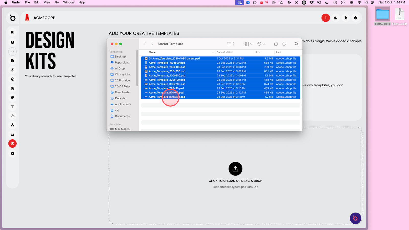Open the Finder View menu
The image size is (409, 230).
click(x=47, y=2)
